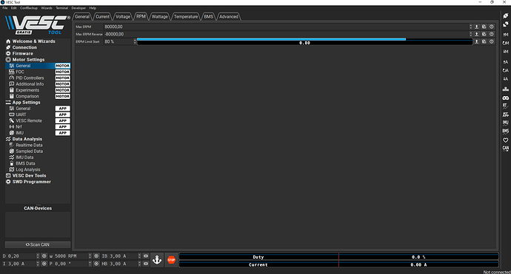Click the connect icon in right toolbar

pos(506,16)
